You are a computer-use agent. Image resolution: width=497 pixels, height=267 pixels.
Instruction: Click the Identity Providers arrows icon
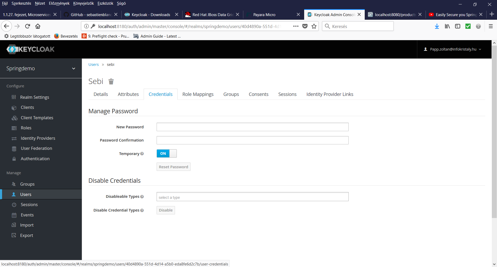coord(14,138)
